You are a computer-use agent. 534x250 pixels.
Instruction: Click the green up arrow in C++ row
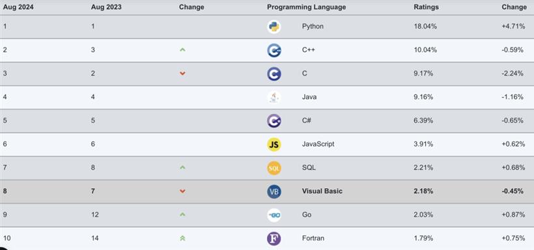click(x=182, y=49)
